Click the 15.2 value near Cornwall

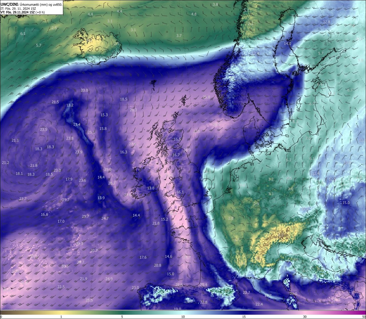(164, 219)
